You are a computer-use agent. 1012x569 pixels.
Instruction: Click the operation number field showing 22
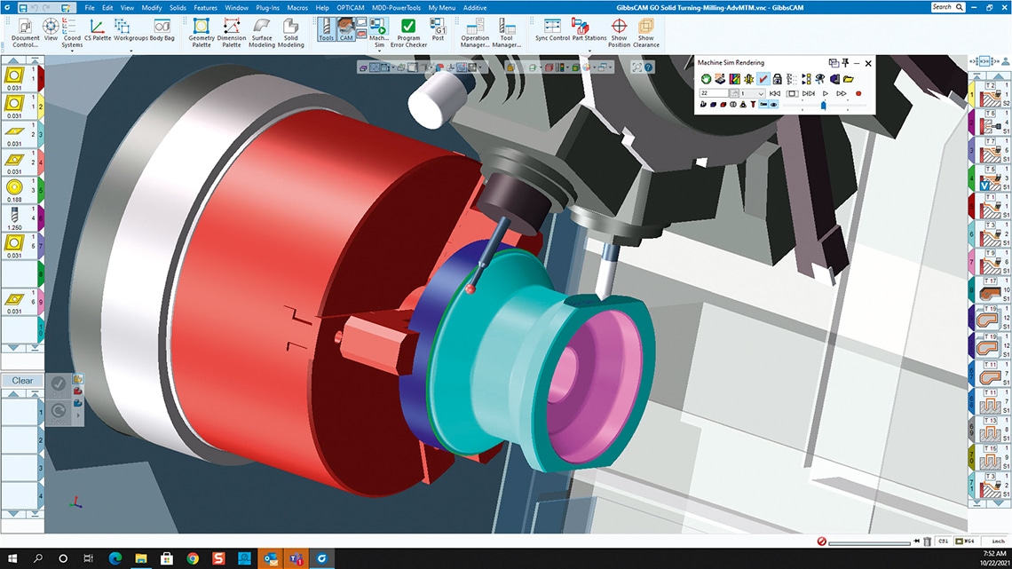pos(716,93)
